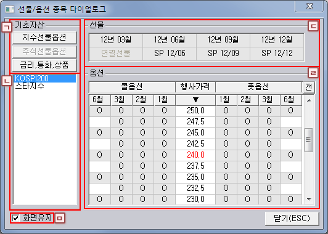Click the 전 button beside 풋옵션 header
Viewport: 328px width, 234px height.
[x=309, y=87]
